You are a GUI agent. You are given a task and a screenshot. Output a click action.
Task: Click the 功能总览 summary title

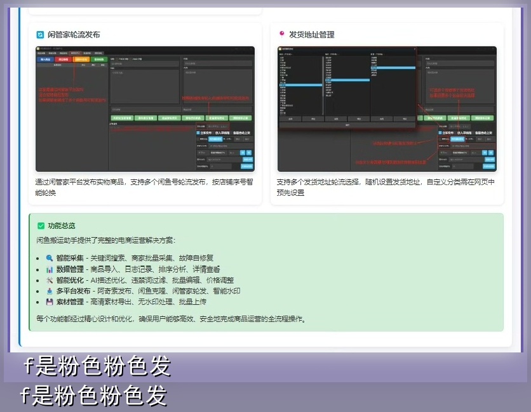pyautogui.click(x=62, y=226)
